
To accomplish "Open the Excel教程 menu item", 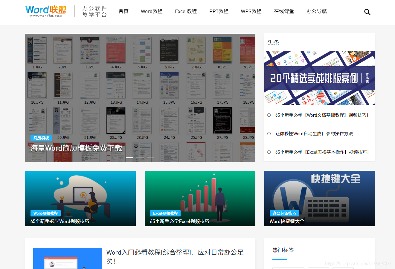I will [x=186, y=11].
